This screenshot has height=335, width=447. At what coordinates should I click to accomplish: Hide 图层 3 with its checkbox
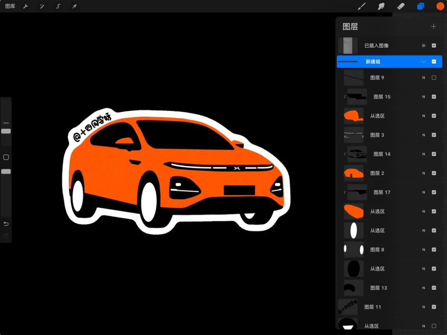pyautogui.click(x=434, y=135)
